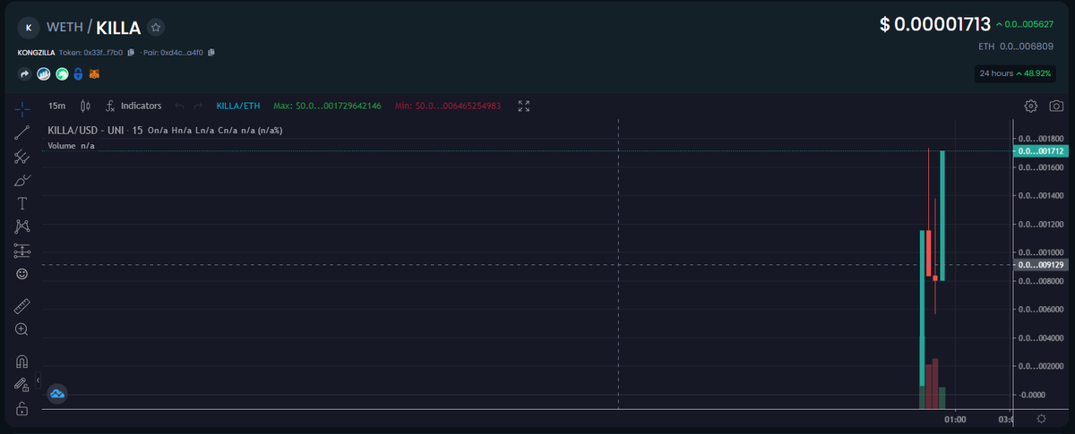Open the emoji icons tool

(22, 274)
